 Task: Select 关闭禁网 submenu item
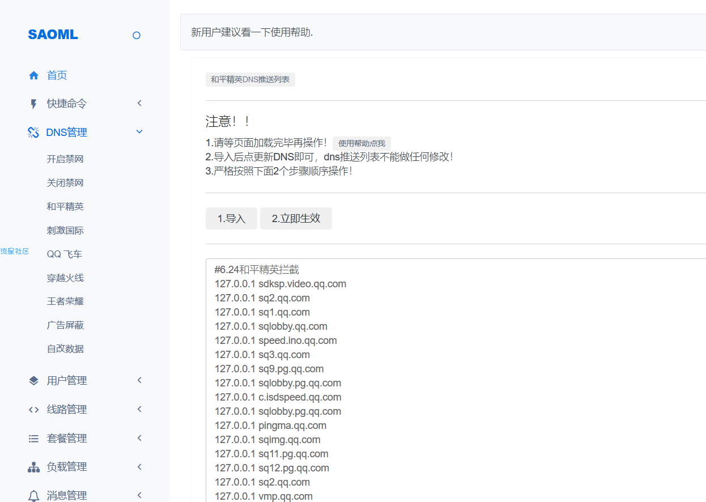click(65, 183)
